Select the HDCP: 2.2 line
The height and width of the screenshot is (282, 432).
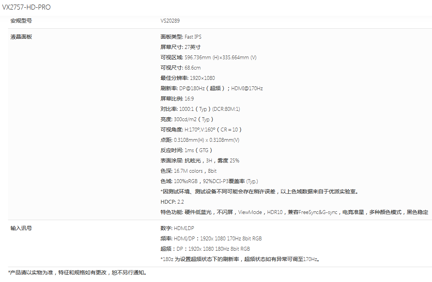[x=172, y=202]
